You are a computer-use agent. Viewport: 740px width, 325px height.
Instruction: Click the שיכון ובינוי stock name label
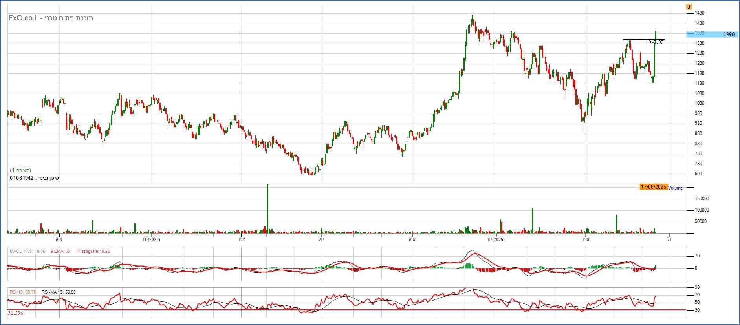[x=35, y=178]
